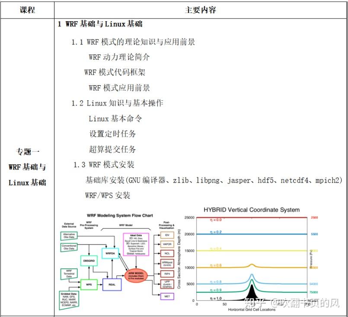Select the NCL post-processing icon
Screen dimensions: 348x317
coord(167,253)
